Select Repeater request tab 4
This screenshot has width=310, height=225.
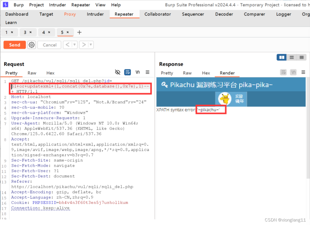click(44, 32)
